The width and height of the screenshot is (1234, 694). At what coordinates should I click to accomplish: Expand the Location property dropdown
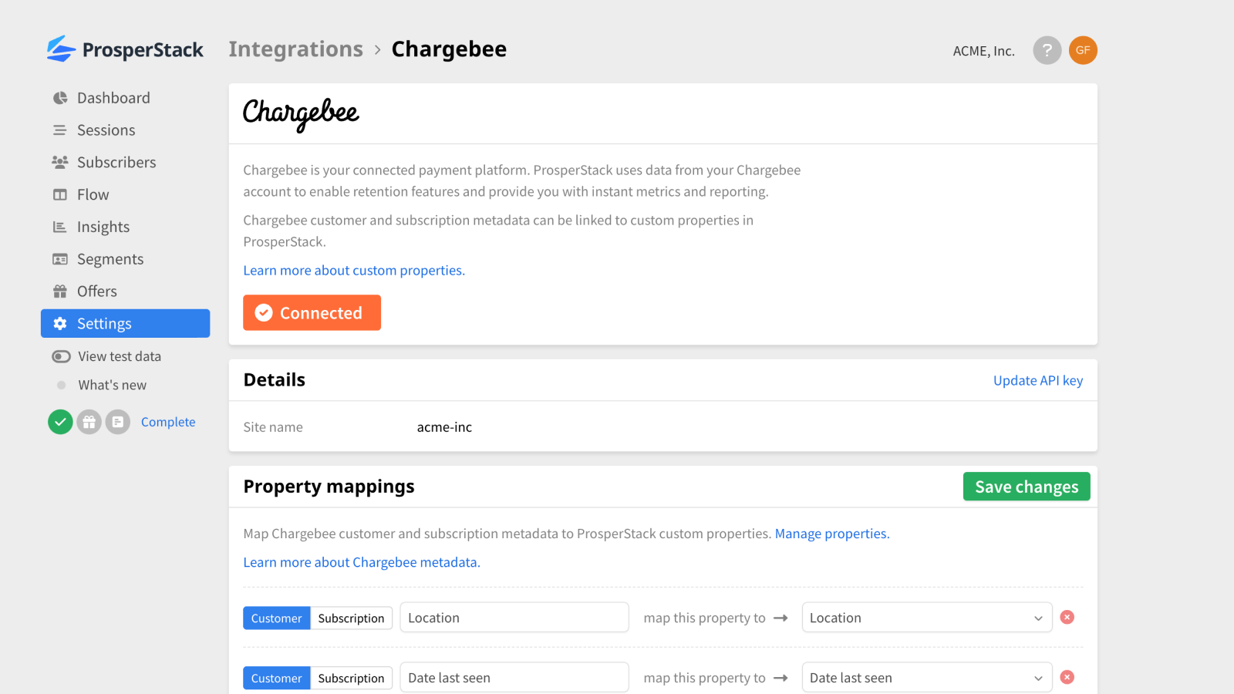[926, 618]
